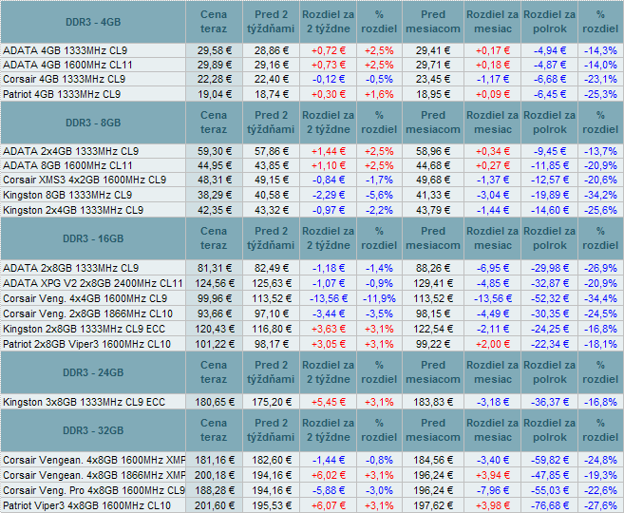Select the +5,45 € two-week difference
This screenshot has width=624, height=513.
329,402
